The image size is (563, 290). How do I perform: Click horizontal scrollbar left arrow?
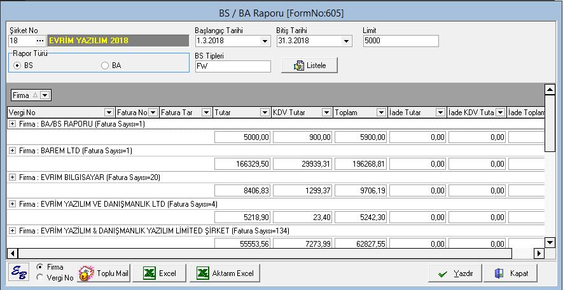pos(12,253)
